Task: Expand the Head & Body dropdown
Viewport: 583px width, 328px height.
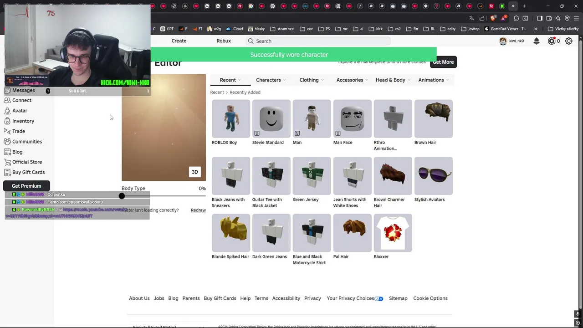Action: click(393, 80)
